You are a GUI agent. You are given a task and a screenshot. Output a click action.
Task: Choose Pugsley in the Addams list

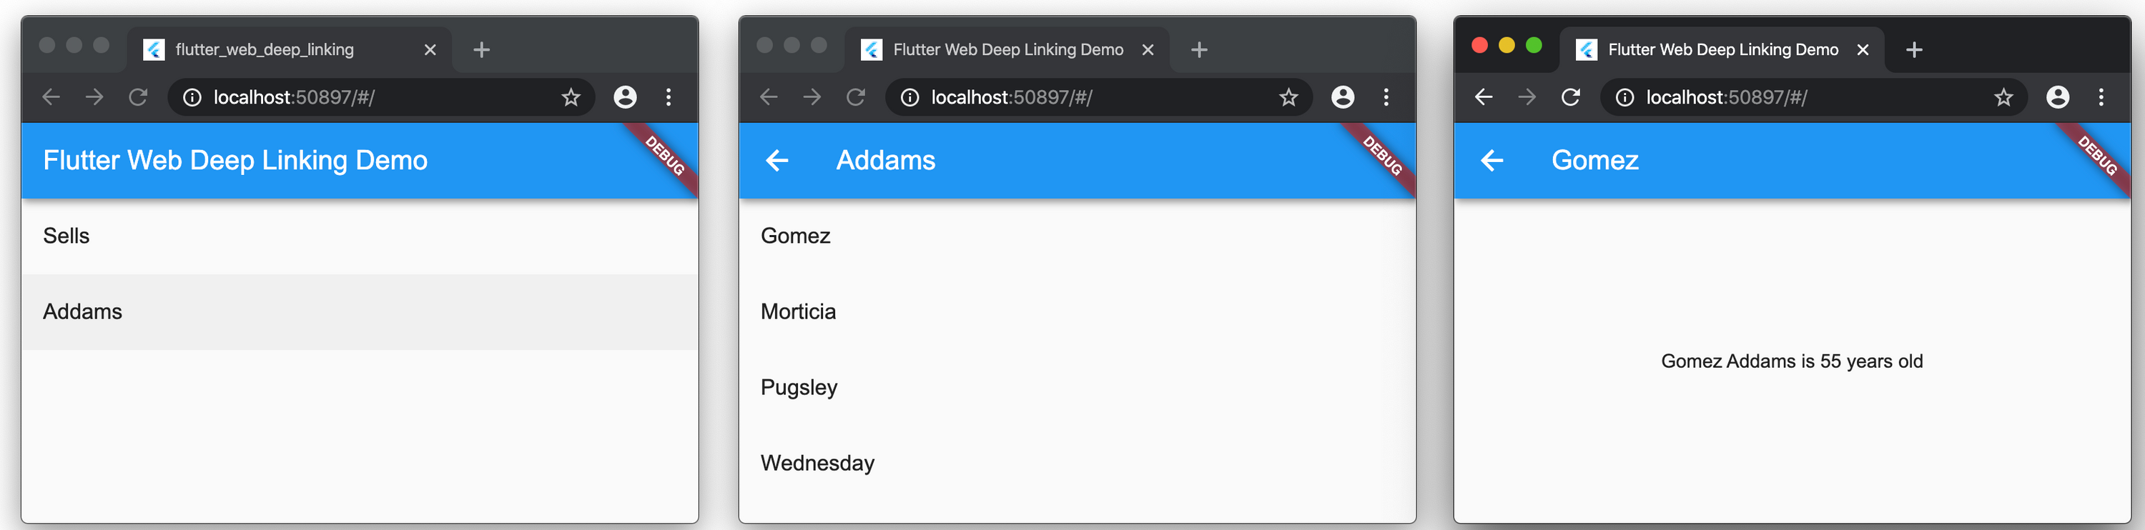pos(1077,388)
